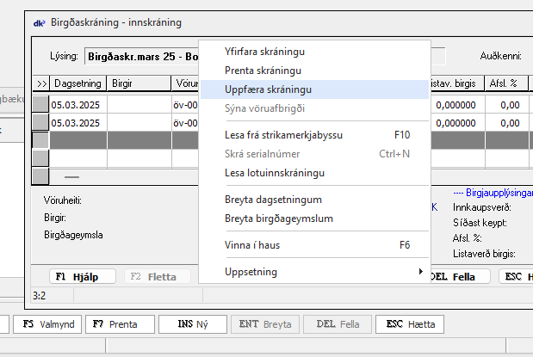The height and width of the screenshot is (357, 533).
Task: Click Breyta birgðageymslum menu item
Action: pyautogui.click(x=278, y=219)
